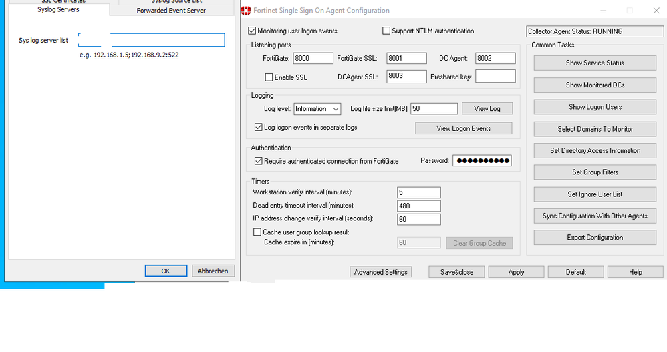This screenshot has height=352, width=667.
Task: Open Advanced Settings
Action: [381, 272]
